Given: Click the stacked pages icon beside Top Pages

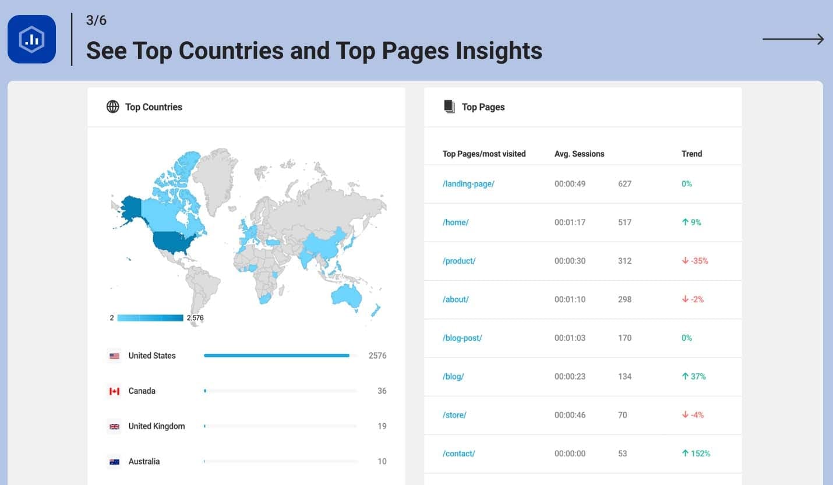Looking at the screenshot, I should [449, 107].
